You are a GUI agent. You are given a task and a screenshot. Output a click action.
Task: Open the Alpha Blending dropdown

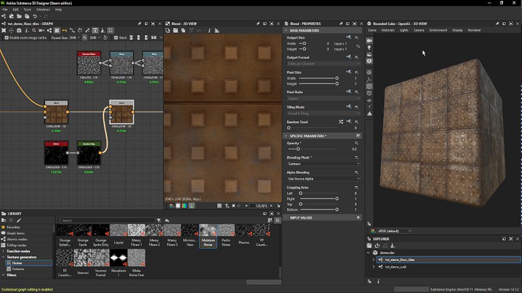pyautogui.click(x=324, y=178)
